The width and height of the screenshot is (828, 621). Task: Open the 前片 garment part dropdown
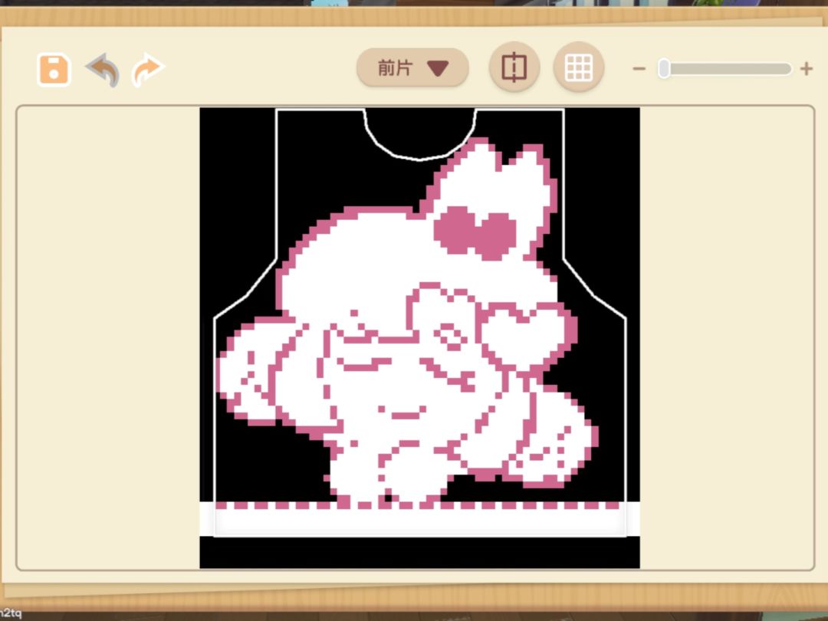pyautogui.click(x=412, y=67)
